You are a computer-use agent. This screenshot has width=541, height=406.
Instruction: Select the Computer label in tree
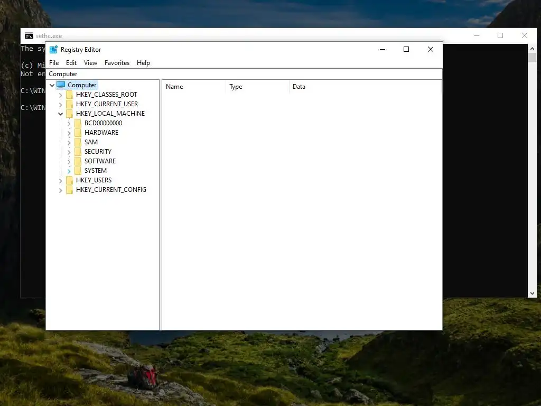click(x=82, y=85)
